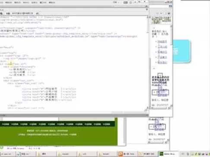210x157 pixels.
Task: Click the 网站首页 link in preview panel
Action: pos(162,42)
